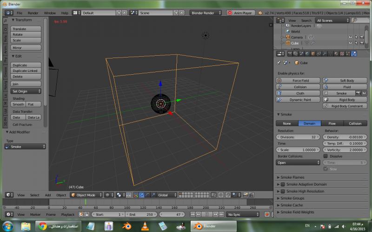The height and width of the screenshot is (232, 372).
Task: Enable the Dissolve checkbox
Action: [326, 156]
